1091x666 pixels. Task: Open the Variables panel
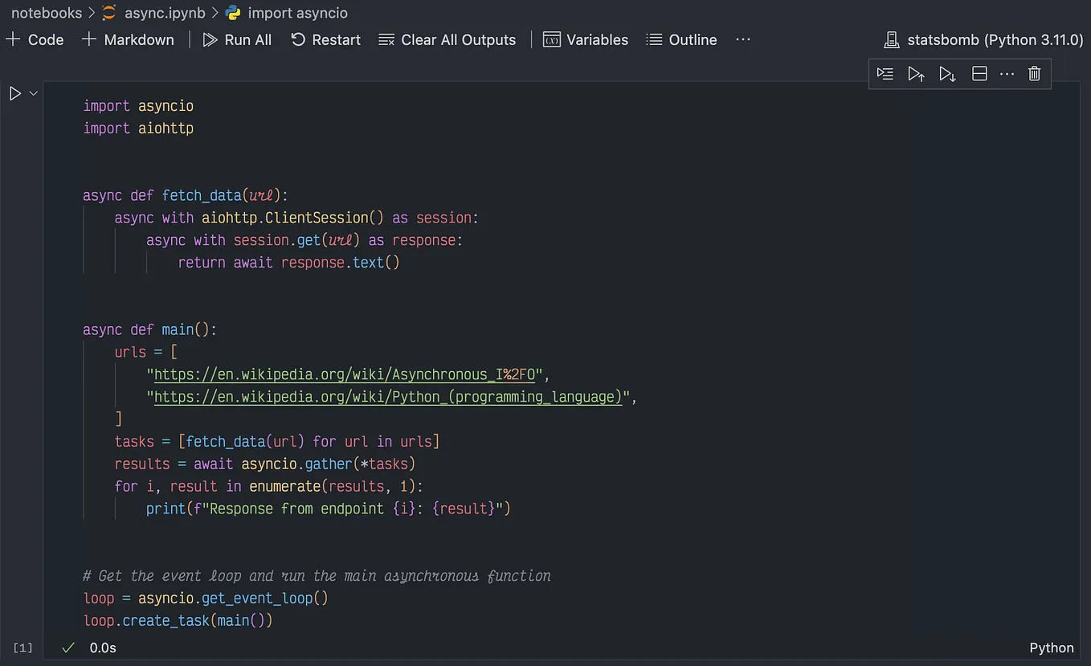click(586, 39)
